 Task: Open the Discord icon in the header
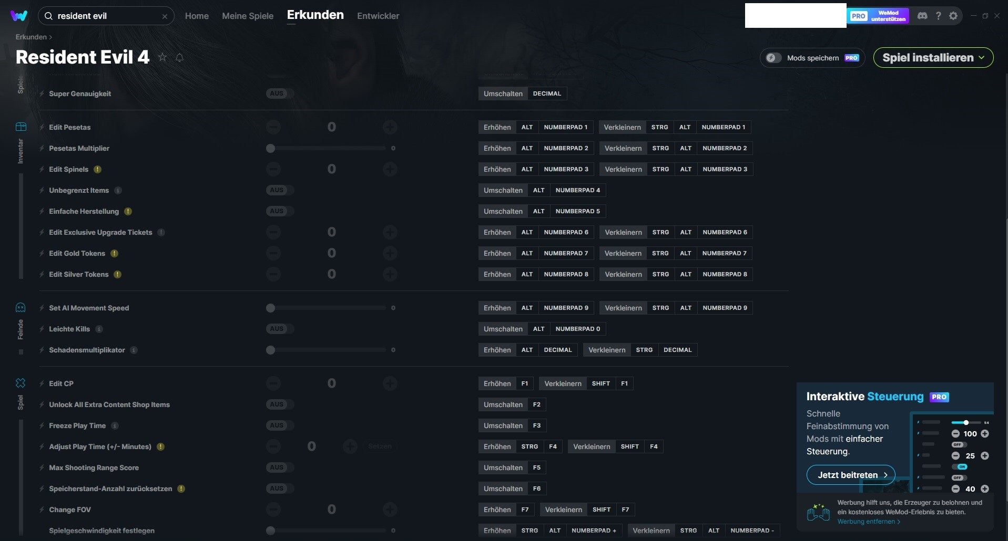922,16
